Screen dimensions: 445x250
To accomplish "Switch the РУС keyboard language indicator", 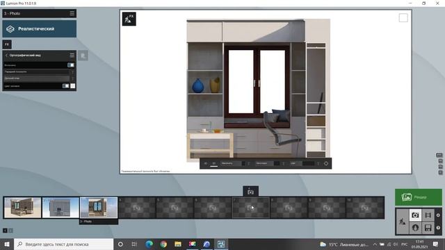I will [x=405, y=244].
